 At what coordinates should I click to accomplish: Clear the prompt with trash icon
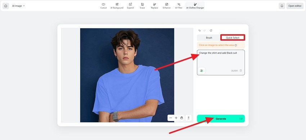[x=241, y=71]
